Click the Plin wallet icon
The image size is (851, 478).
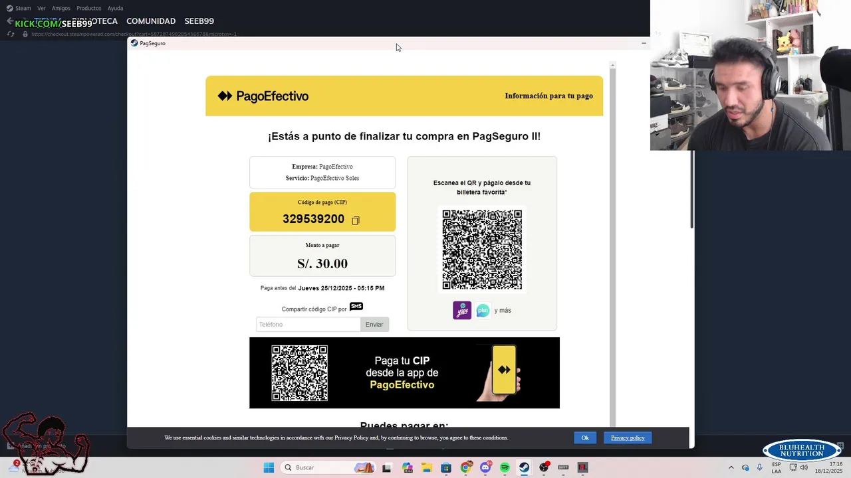[483, 310]
